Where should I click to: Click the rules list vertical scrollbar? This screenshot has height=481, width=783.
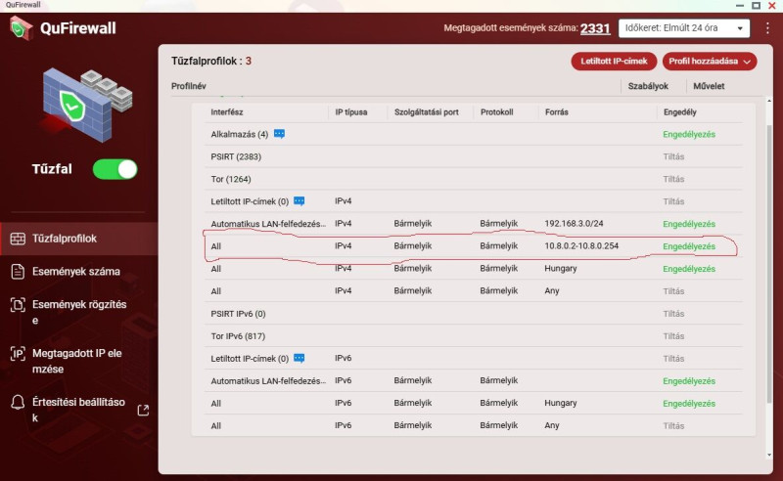[769, 262]
